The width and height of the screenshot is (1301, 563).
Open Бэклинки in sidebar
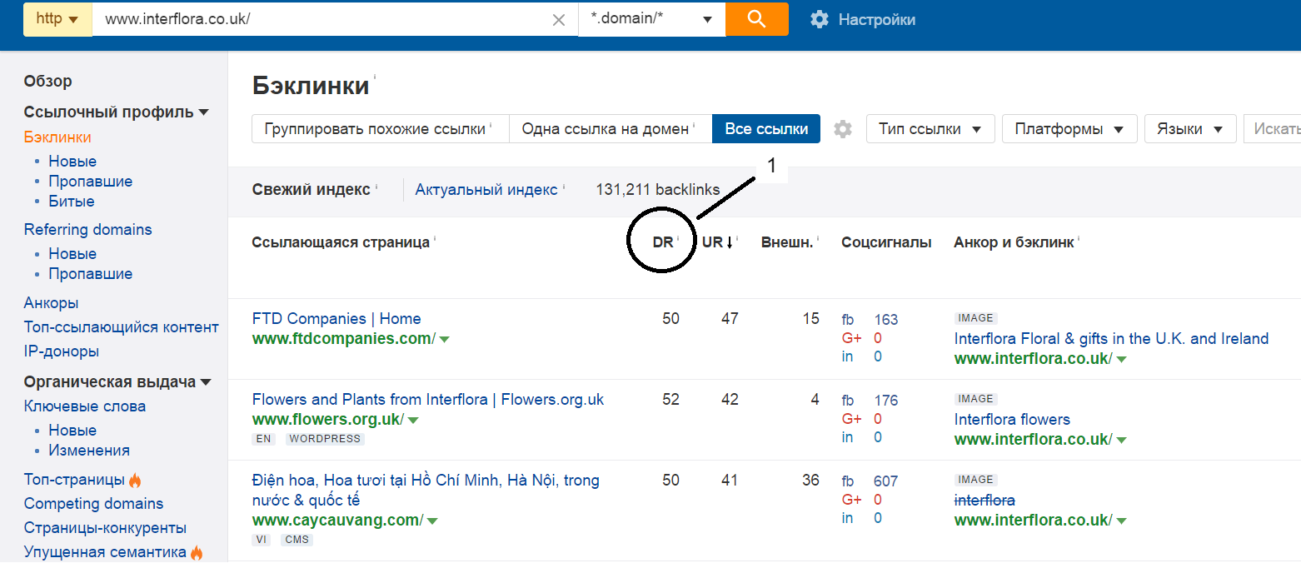(x=57, y=137)
